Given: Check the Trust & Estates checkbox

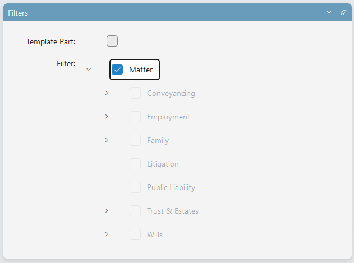Looking at the screenshot, I should 135,211.
